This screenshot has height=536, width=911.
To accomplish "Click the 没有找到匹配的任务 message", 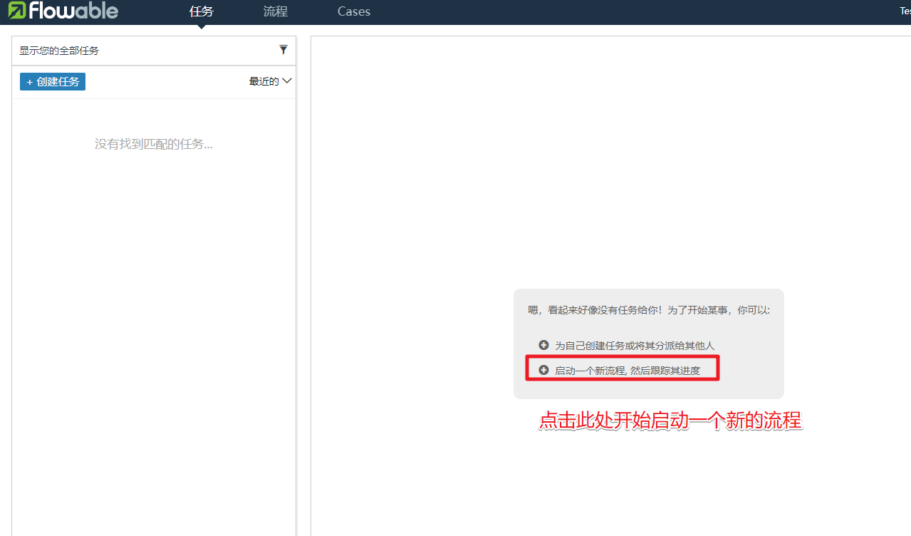I will [154, 144].
